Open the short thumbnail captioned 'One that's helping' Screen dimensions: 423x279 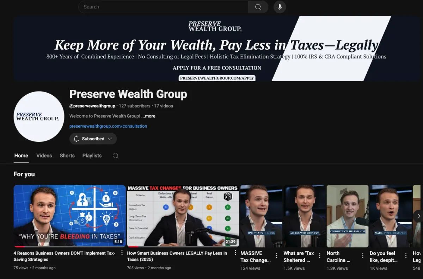(x=261, y=216)
